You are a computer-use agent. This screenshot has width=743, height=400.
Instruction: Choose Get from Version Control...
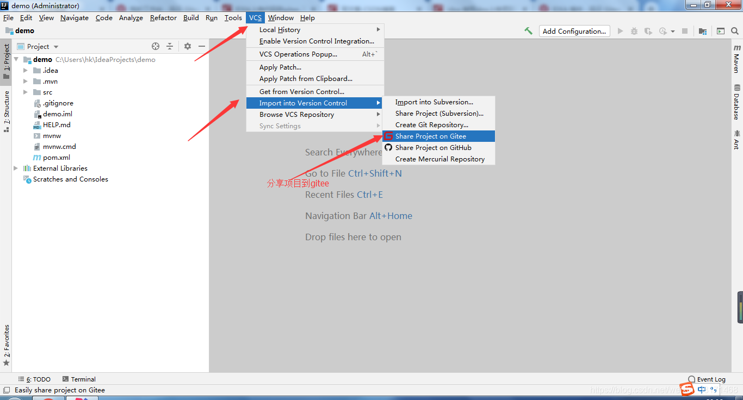point(315,91)
